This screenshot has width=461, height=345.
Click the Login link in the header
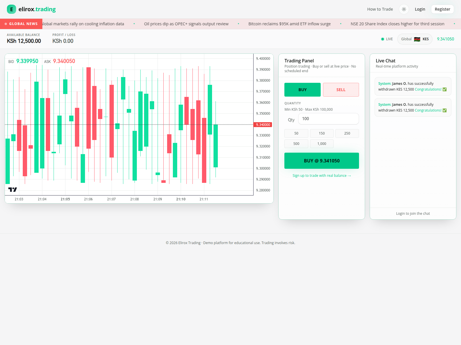[420, 9]
